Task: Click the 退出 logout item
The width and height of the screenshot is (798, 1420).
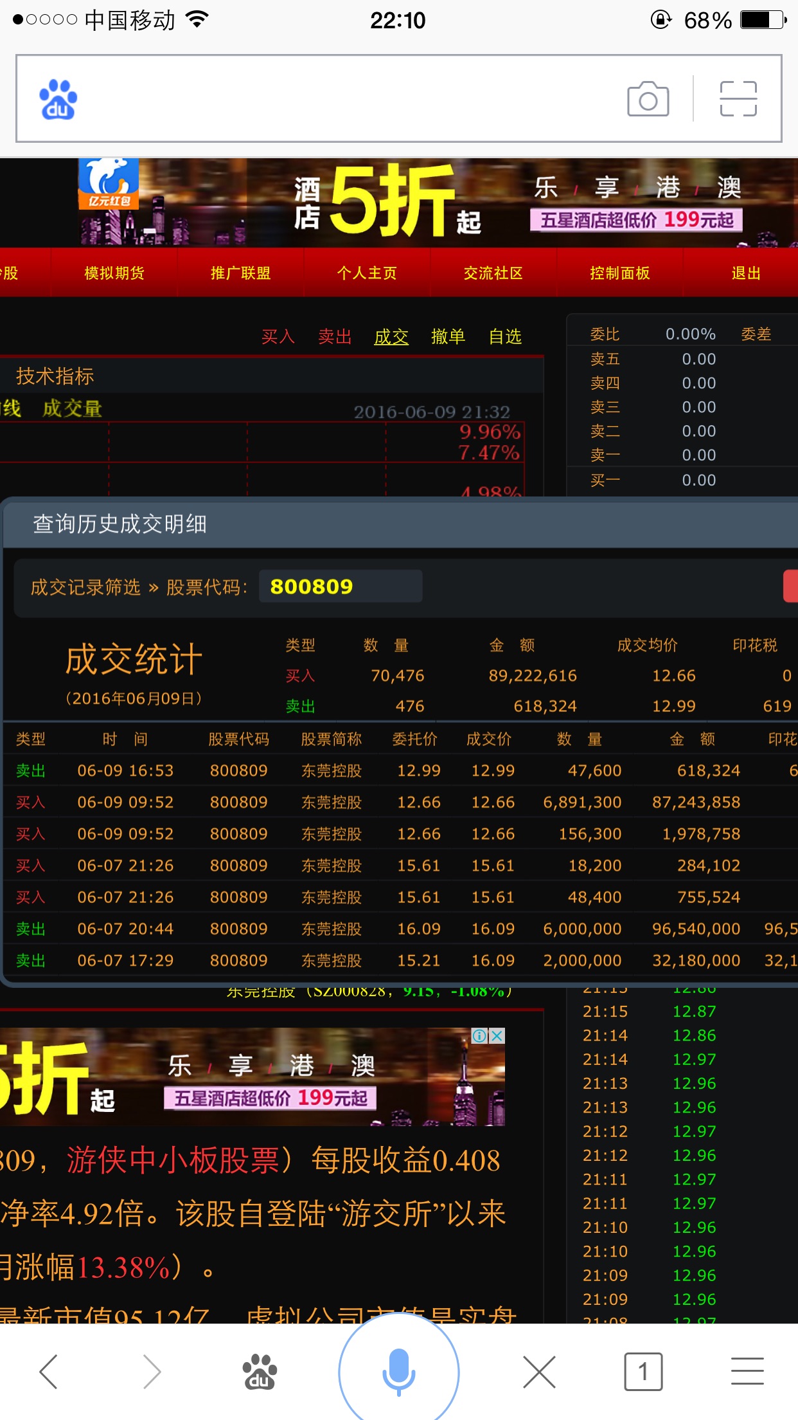Action: (x=745, y=273)
